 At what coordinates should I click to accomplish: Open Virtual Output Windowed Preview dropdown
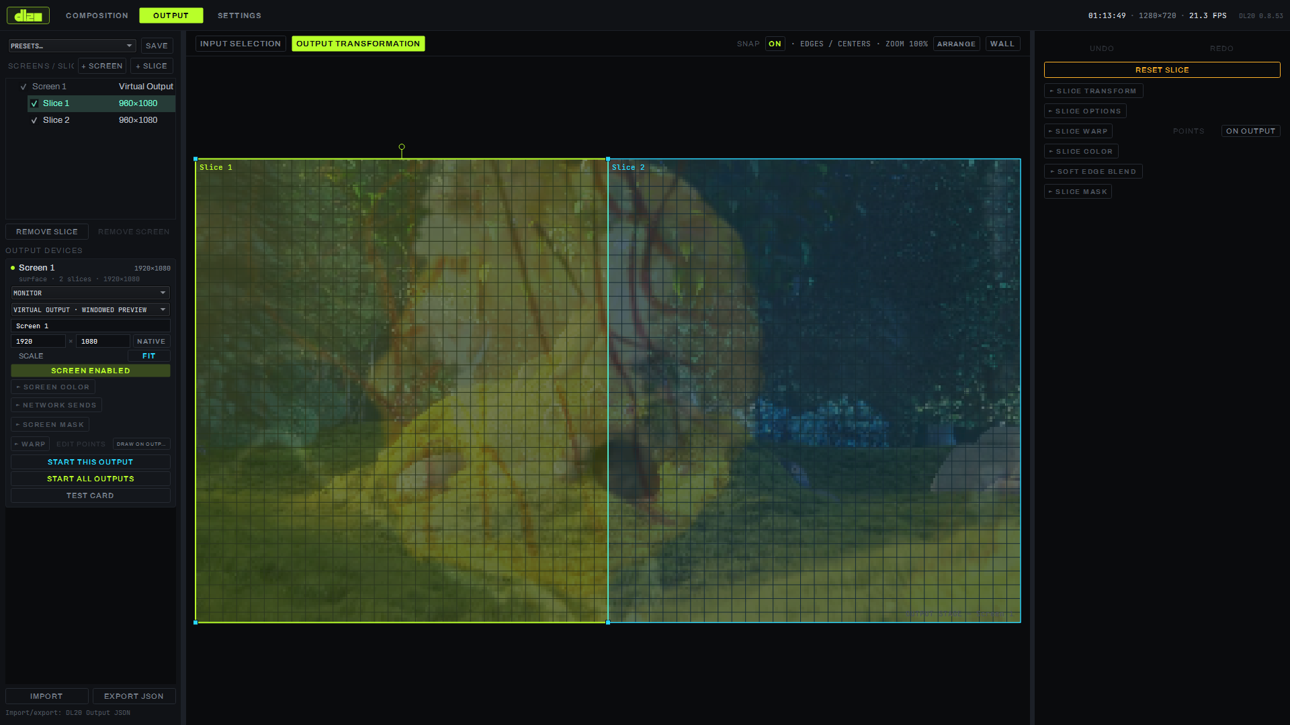pyautogui.click(x=90, y=309)
